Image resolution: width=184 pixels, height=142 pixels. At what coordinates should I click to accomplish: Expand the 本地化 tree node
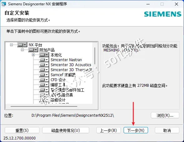point(33,55)
